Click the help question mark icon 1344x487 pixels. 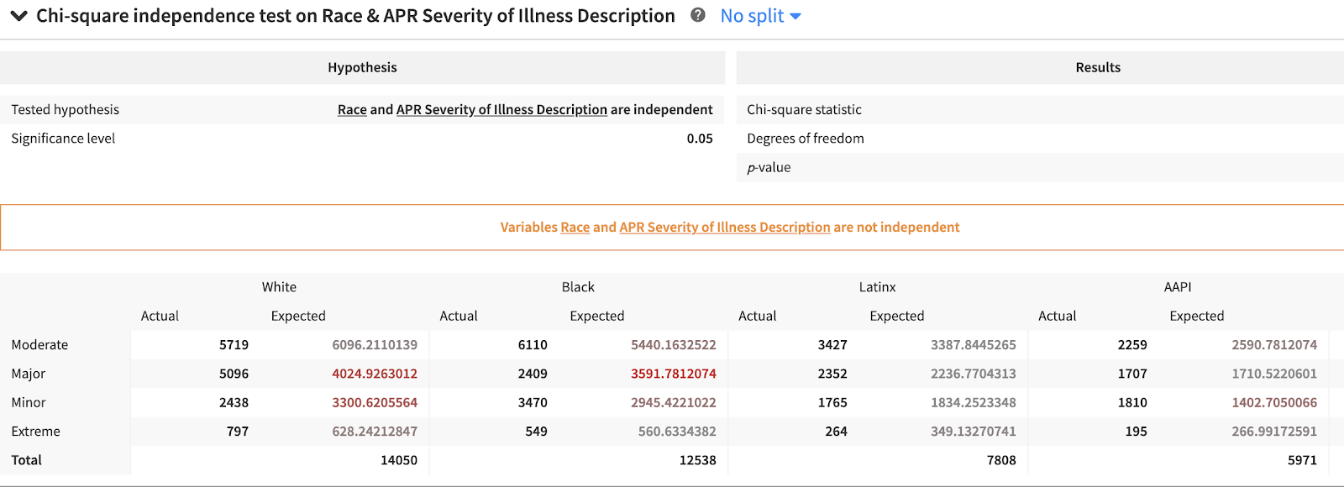coord(697,15)
